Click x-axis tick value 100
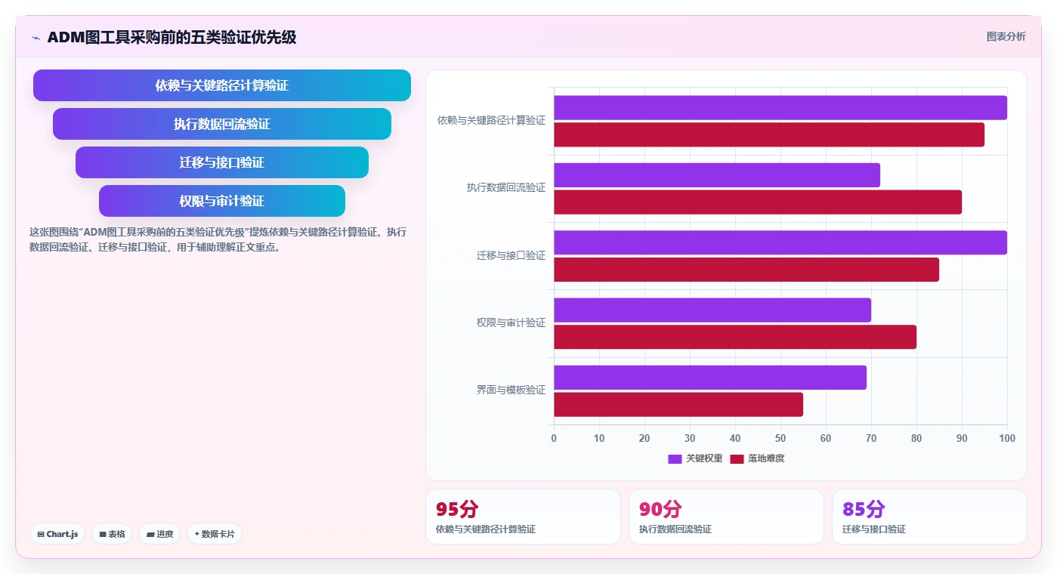 pyautogui.click(x=1006, y=438)
